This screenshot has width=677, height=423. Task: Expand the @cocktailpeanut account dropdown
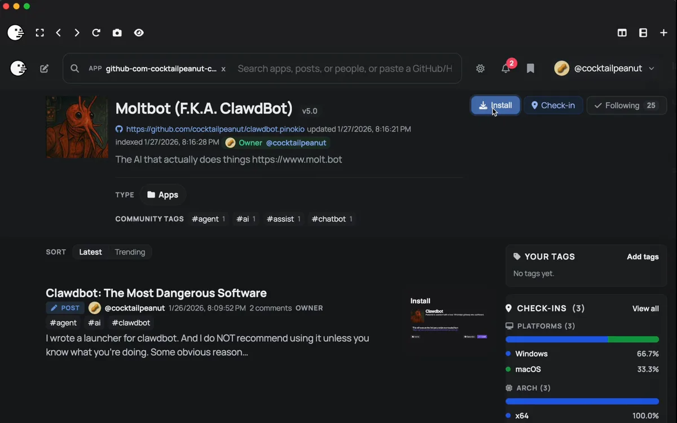(x=651, y=68)
